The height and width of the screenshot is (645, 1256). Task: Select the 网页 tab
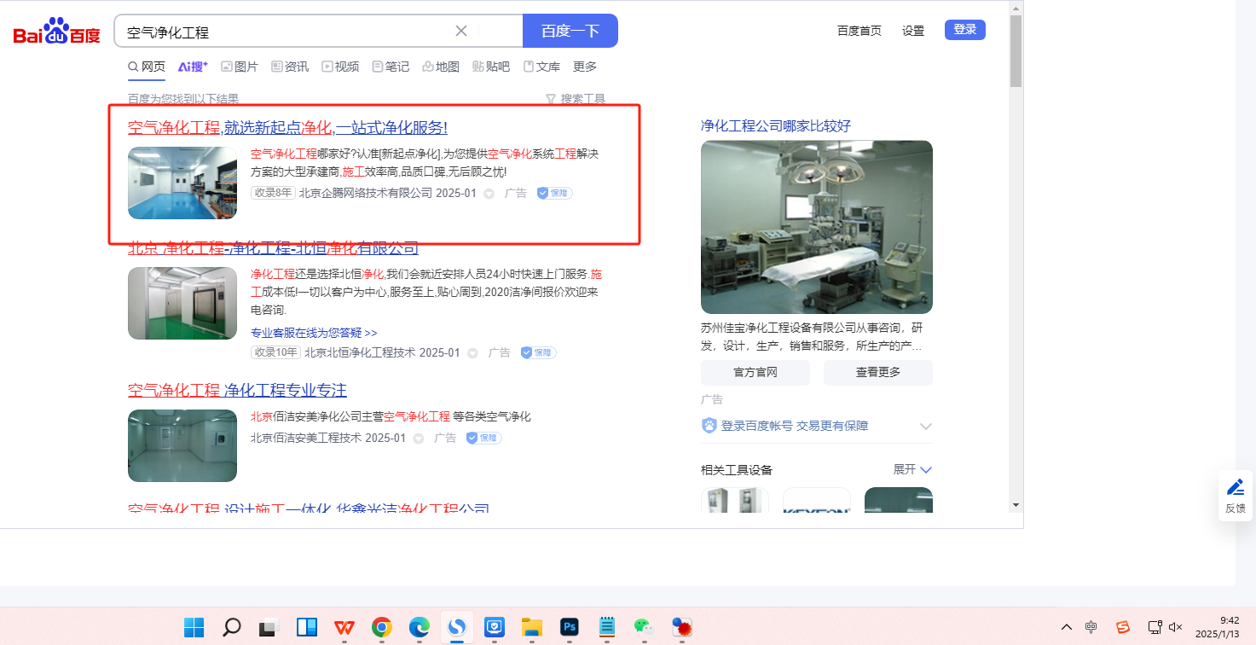[147, 67]
